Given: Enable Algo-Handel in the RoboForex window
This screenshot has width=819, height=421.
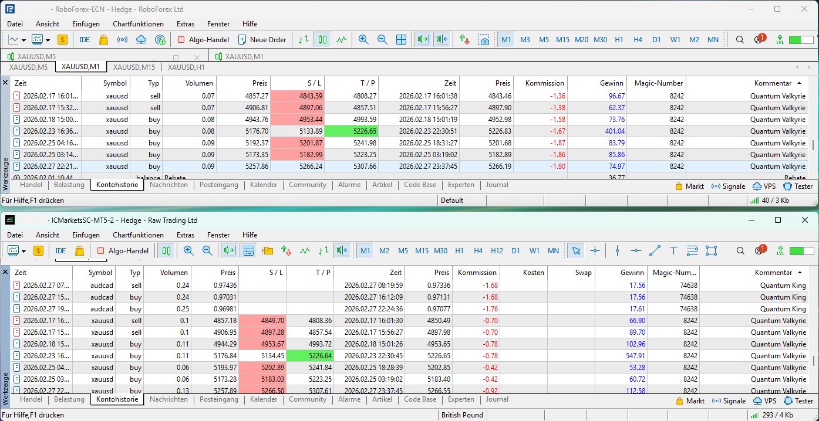Looking at the screenshot, I should [x=203, y=40].
